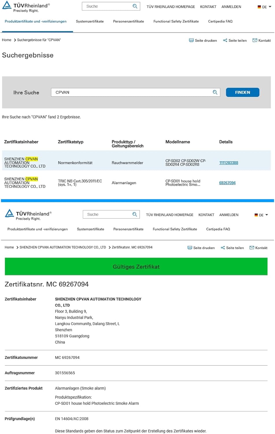Expand the DE language selector on second page
The height and width of the screenshot is (434, 275).
[x=261, y=215]
